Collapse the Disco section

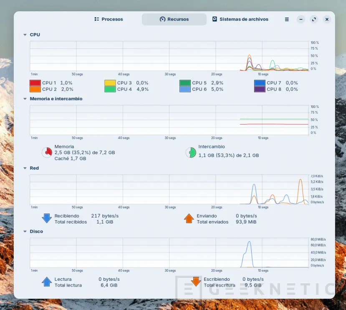pos(26,231)
